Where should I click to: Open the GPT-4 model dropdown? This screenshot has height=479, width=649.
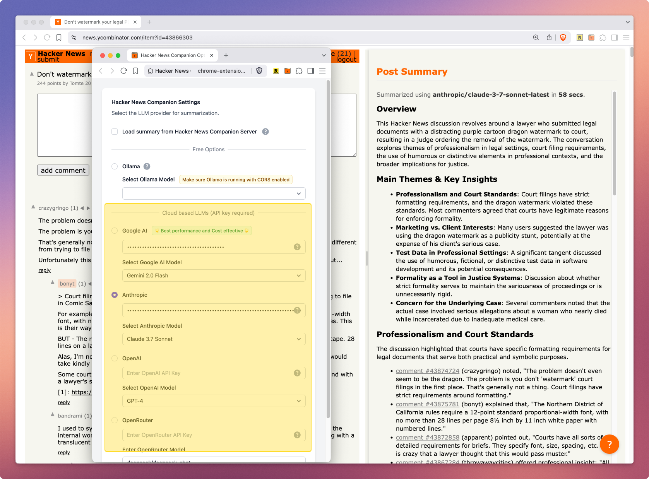pyautogui.click(x=214, y=401)
